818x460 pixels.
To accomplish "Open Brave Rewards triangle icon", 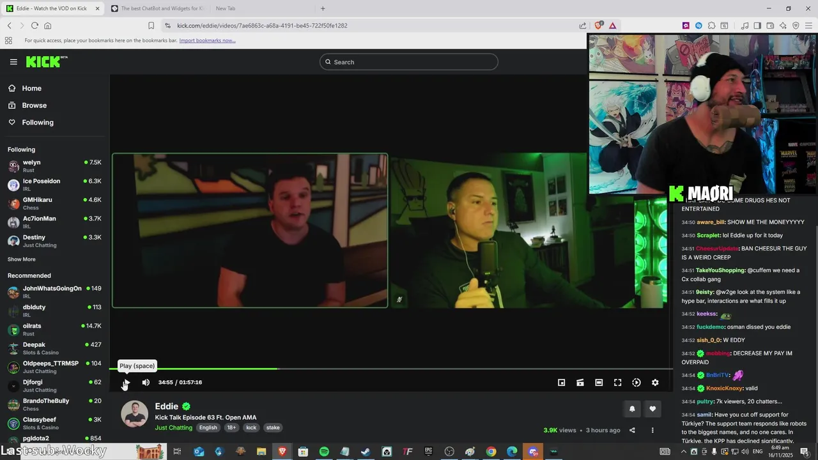I will click(x=612, y=26).
